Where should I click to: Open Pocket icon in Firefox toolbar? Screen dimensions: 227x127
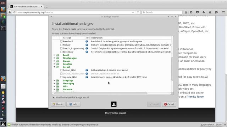[197, 12]
